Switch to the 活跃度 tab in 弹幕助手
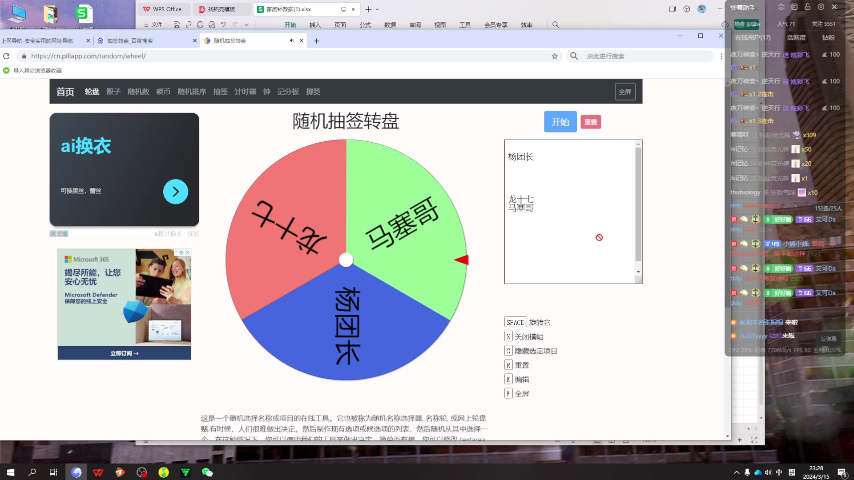The height and width of the screenshot is (480, 854). (796, 38)
